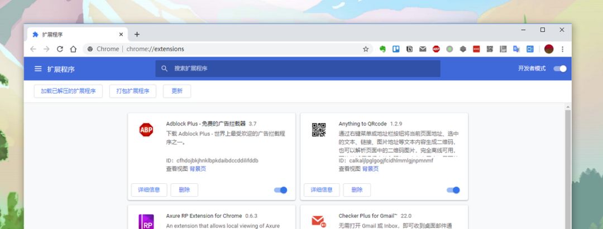This screenshot has width=603, height=229.
Task: Open 背景页 link under Adblock Plus
Action: (198, 169)
